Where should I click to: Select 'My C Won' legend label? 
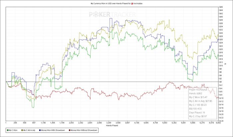[13, 130]
